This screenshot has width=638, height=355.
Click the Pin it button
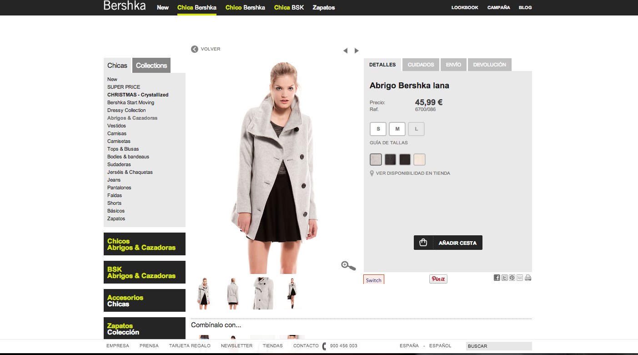[438, 279]
